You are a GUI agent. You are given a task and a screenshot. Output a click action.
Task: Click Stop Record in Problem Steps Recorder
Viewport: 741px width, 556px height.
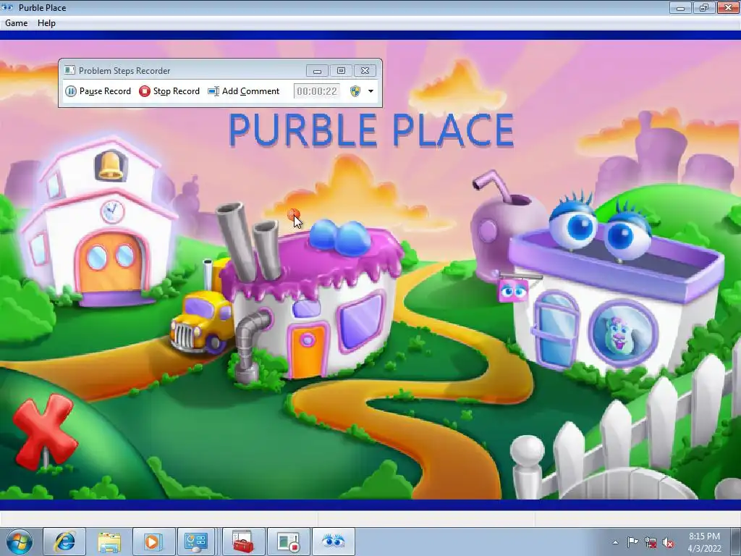point(169,90)
